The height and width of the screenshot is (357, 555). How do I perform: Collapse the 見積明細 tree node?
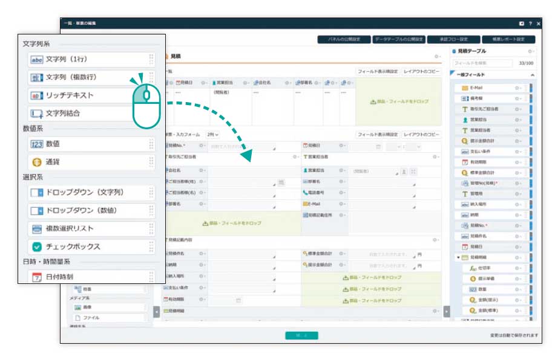coord(458,257)
